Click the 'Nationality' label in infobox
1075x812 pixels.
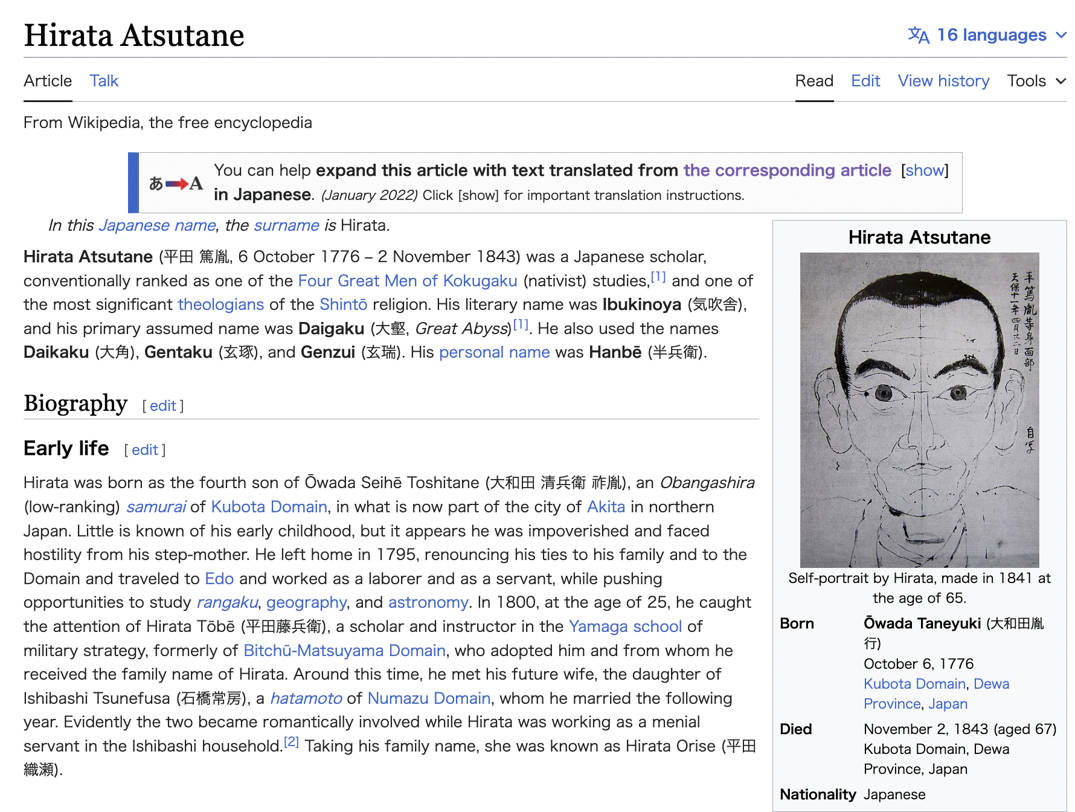coord(818,794)
